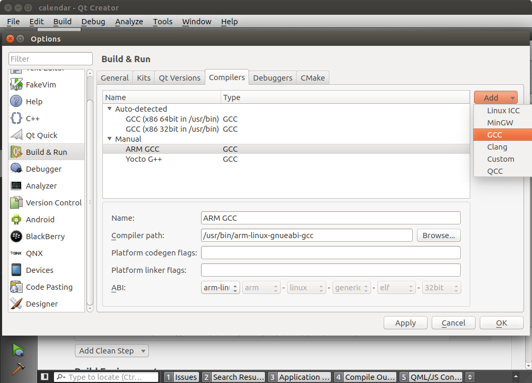The height and width of the screenshot is (383, 532).
Task: Open FakeVim settings icon
Action: coord(16,85)
